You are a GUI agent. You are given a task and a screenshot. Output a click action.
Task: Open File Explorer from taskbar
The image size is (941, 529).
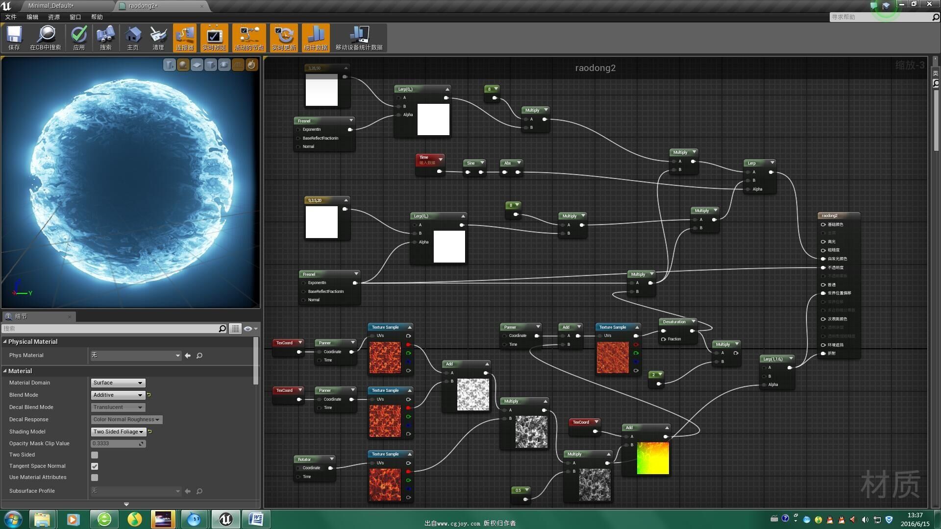point(42,519)
